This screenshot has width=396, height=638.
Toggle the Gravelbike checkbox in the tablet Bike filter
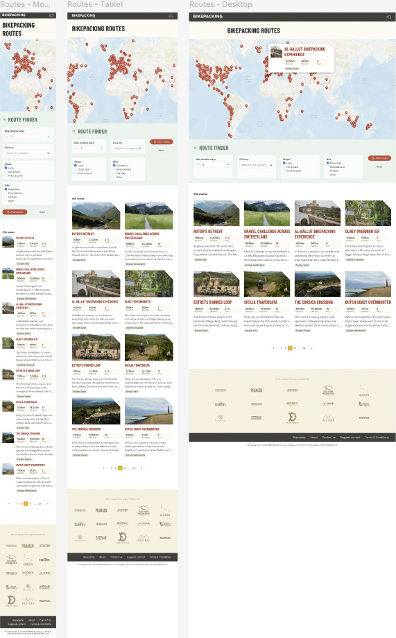pos(114,166)
